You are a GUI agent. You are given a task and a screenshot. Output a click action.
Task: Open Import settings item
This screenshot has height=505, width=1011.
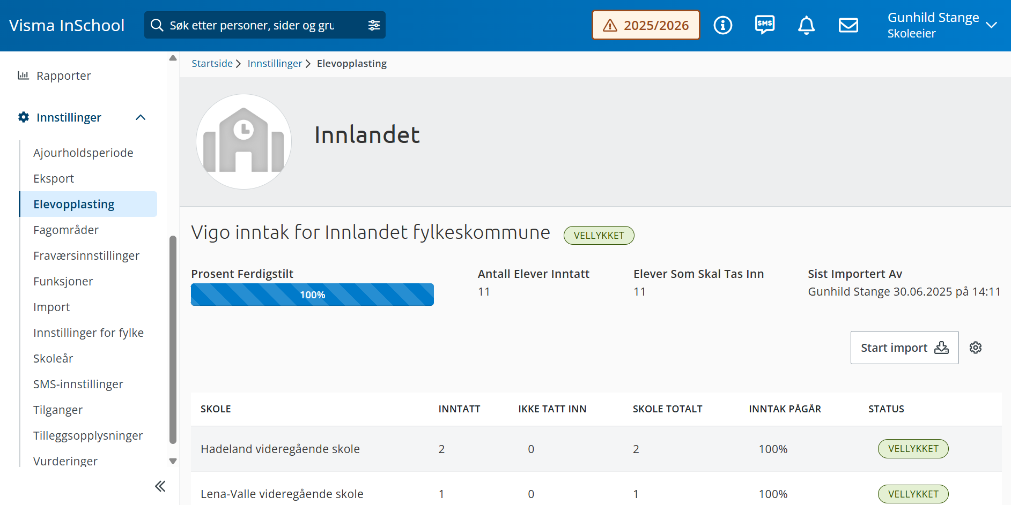[51, 307]
